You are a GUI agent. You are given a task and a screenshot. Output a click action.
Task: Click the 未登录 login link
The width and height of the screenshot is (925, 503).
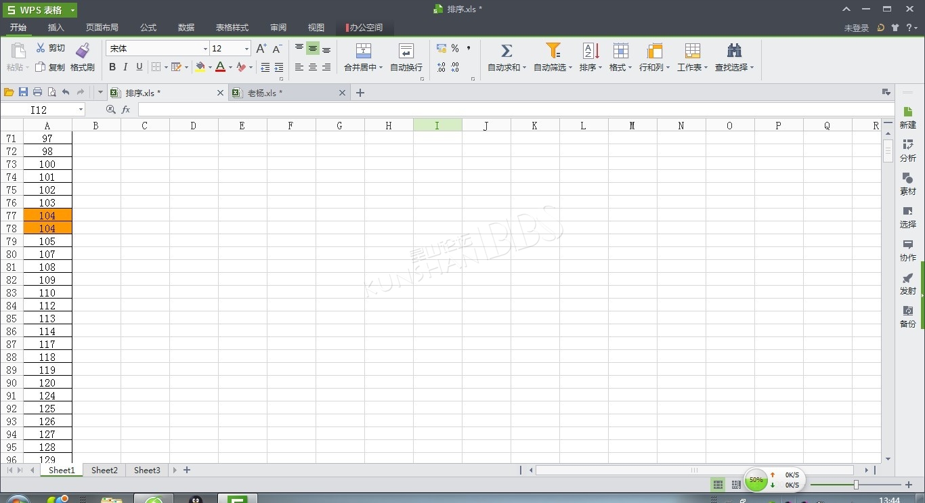pyautogui.click(x=856, y=28)
